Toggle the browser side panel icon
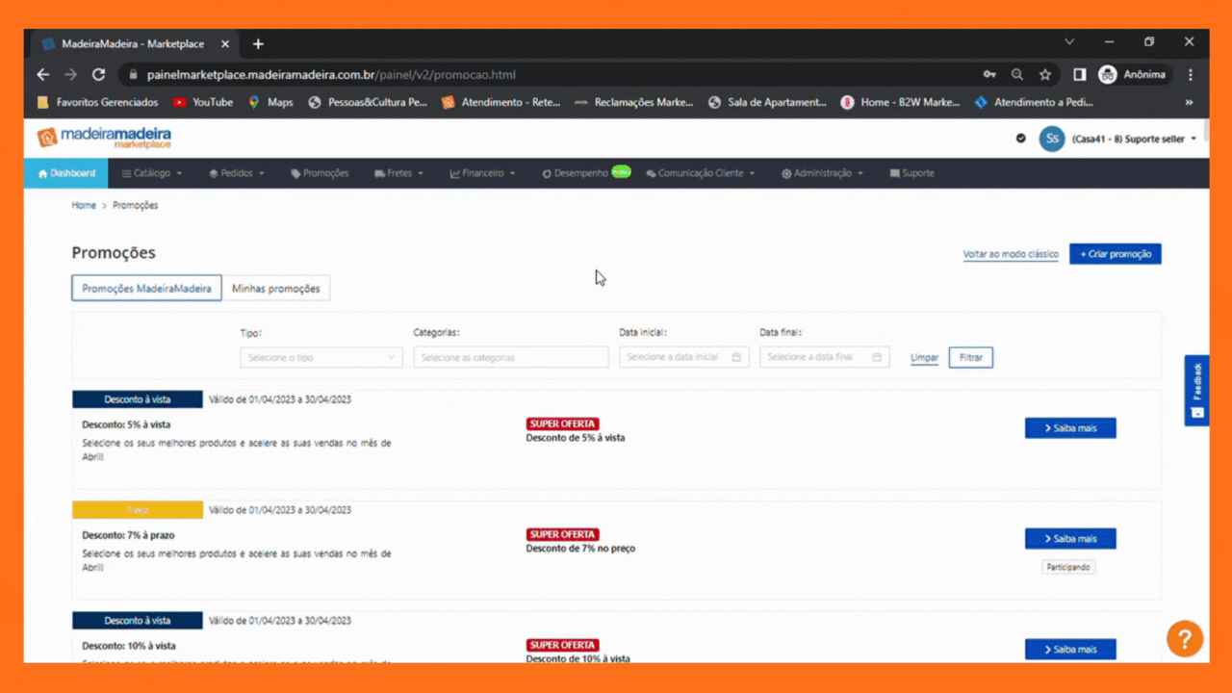The width and height of the screenshot is (1232, 693). click(x=1080, y=74)
